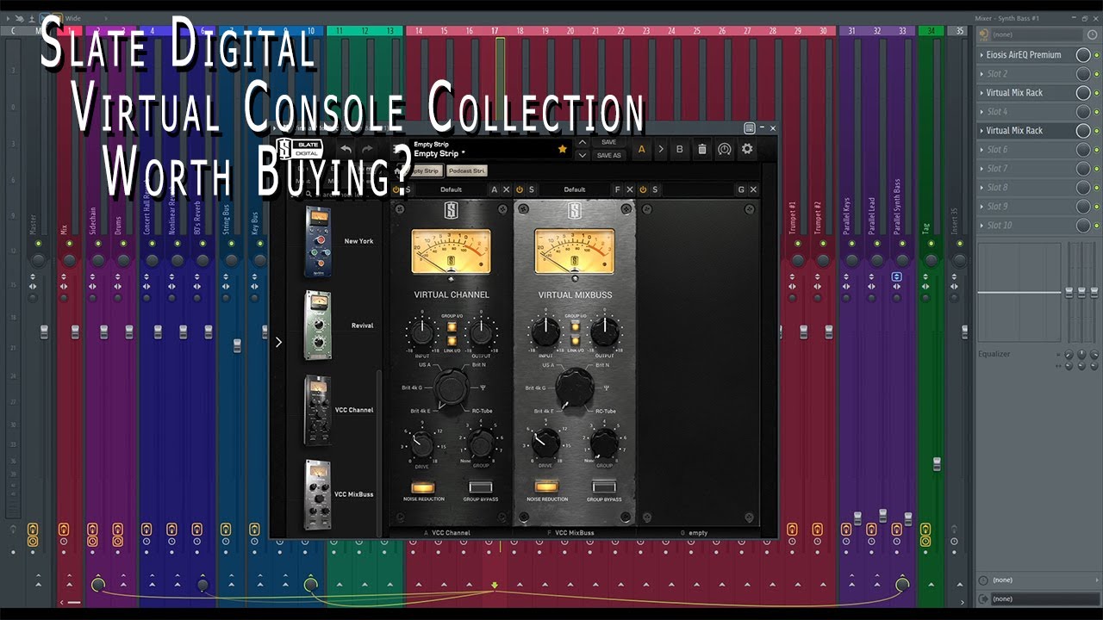Click the favorite star beside Empty Strip preset
Screen dimensions: 1103x620
coord(563,149)
